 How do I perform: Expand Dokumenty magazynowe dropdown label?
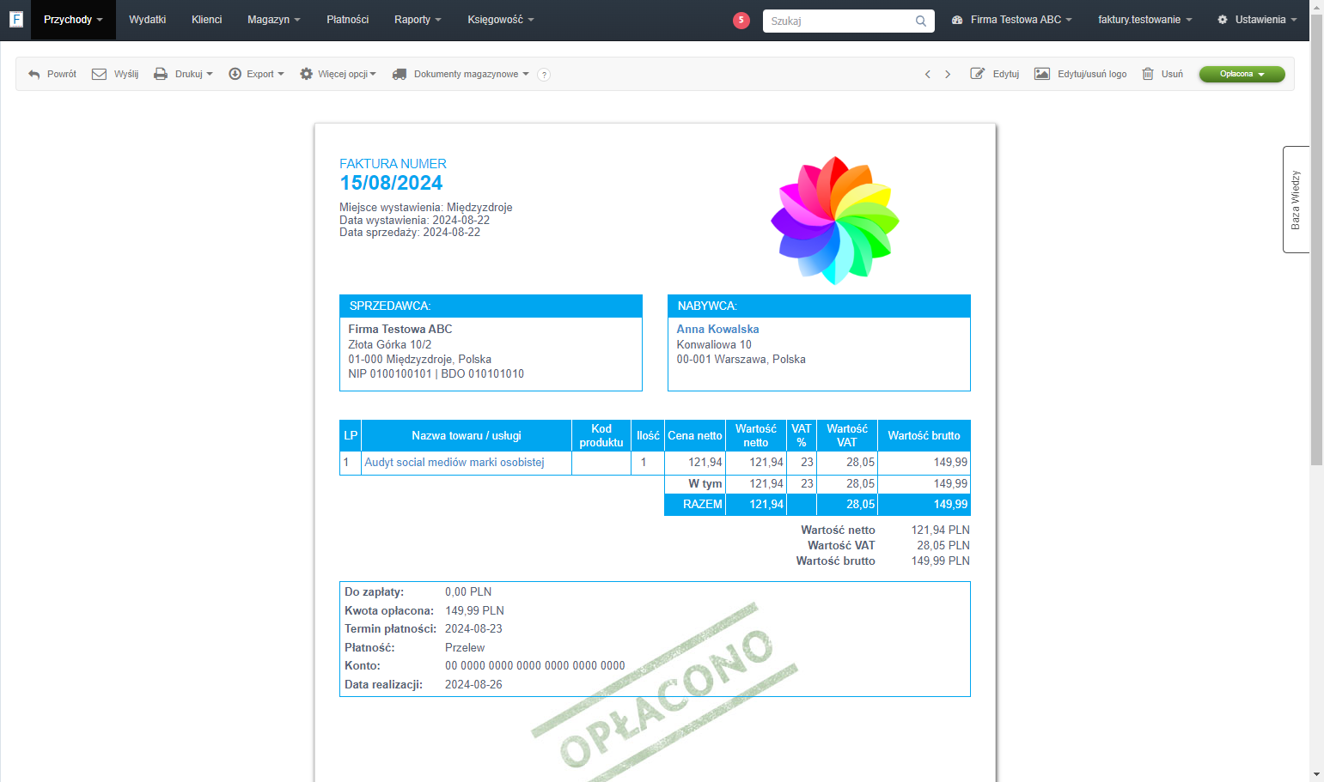(x=472, y=75)
